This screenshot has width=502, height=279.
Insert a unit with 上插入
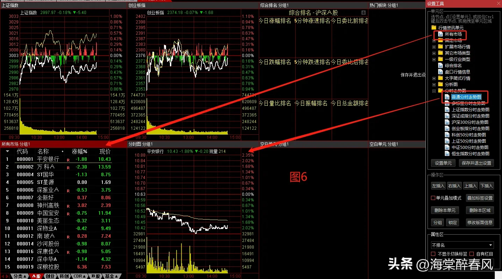coord(471,186)
